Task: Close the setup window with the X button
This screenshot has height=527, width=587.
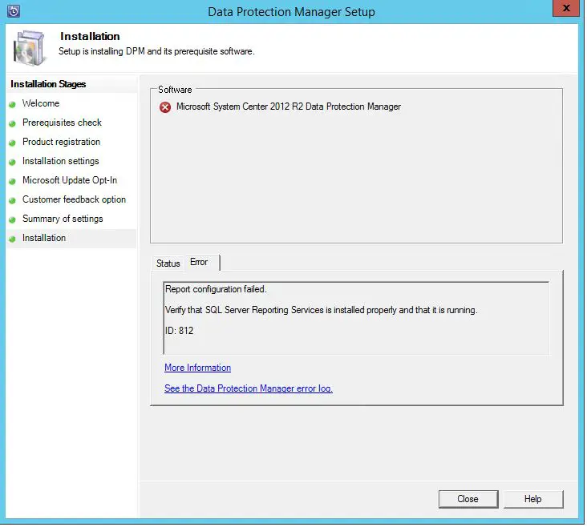Action: tap(565, 8)
